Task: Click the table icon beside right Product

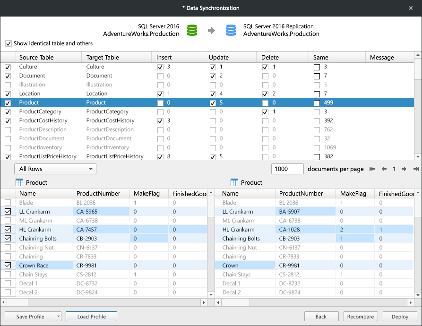Action: pyautogui.click(x=234, y=183)
